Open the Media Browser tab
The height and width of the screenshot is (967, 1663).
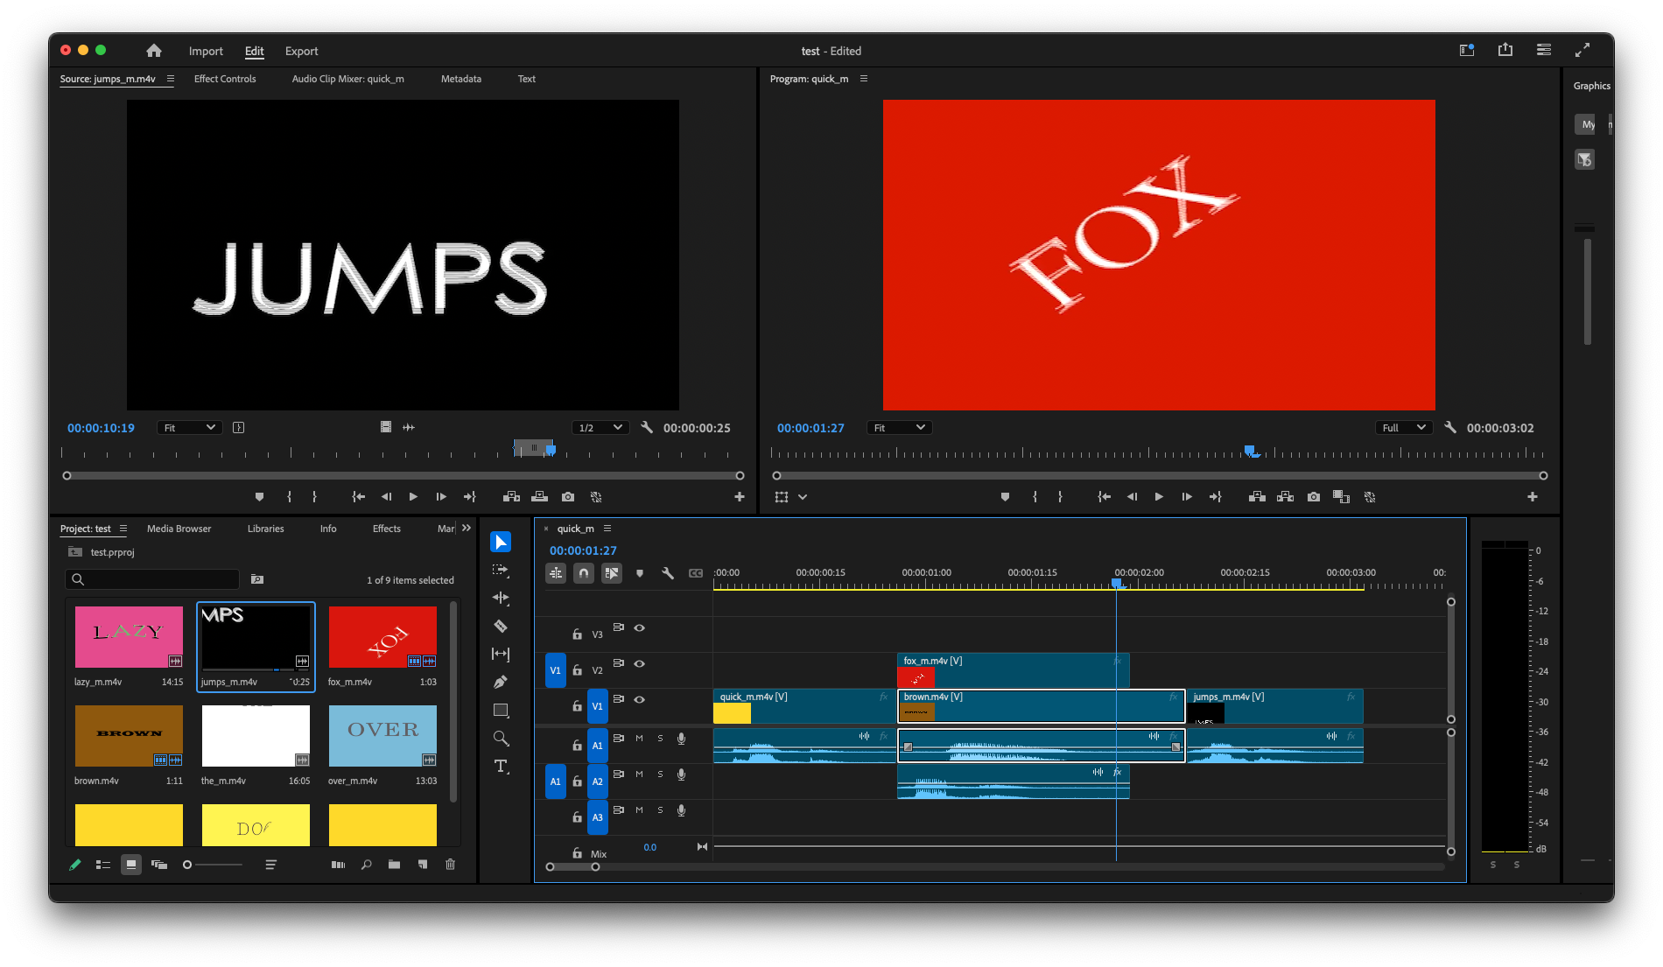coord(179,529)
